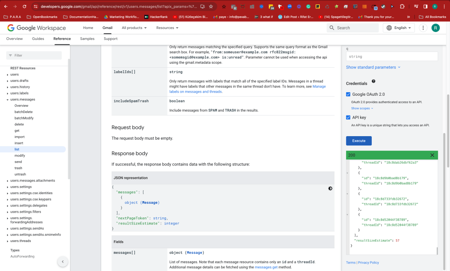Open the HackerRank bookmark

156,17
